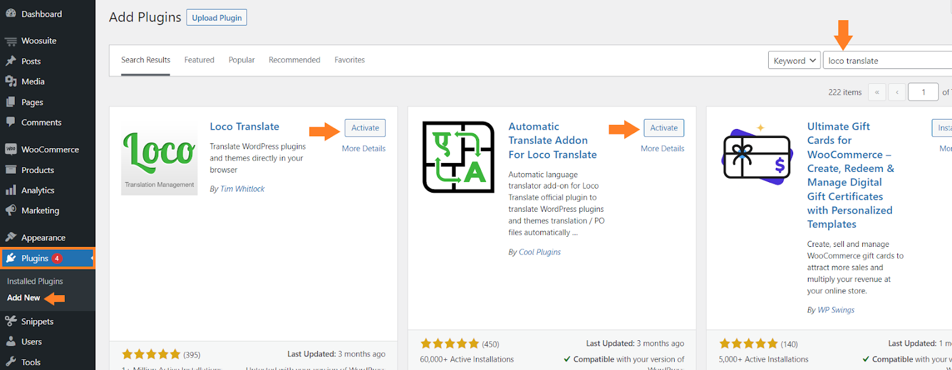Open Add New plugins submenu item
The image size is (952, 370).
pos(24,298)
